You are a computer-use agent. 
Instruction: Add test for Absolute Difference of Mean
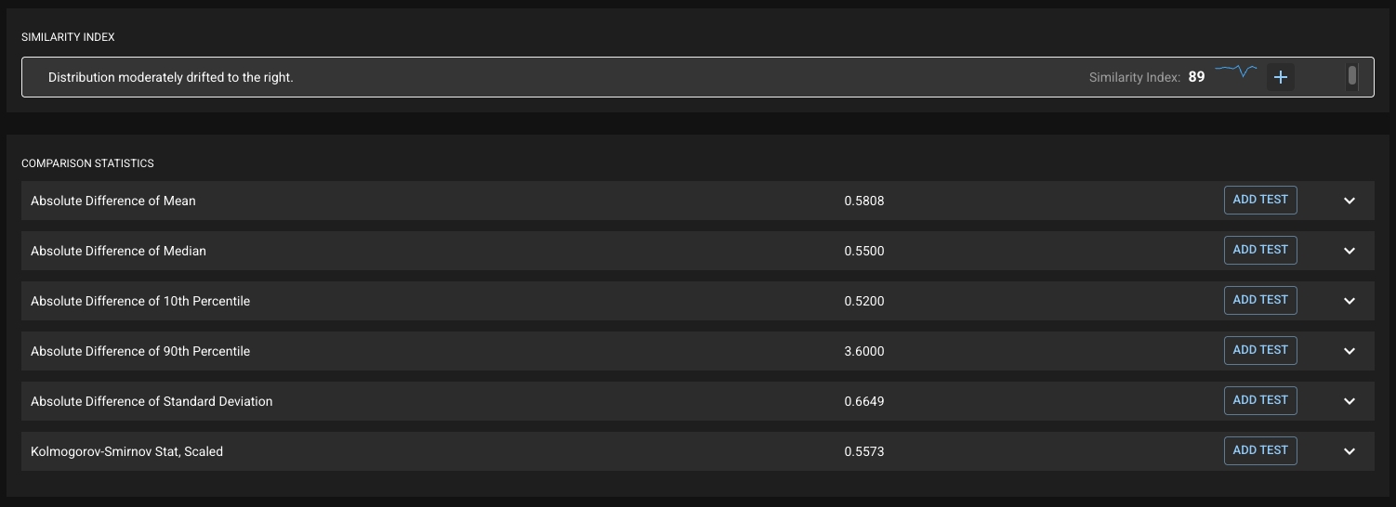pos(1259,200)
